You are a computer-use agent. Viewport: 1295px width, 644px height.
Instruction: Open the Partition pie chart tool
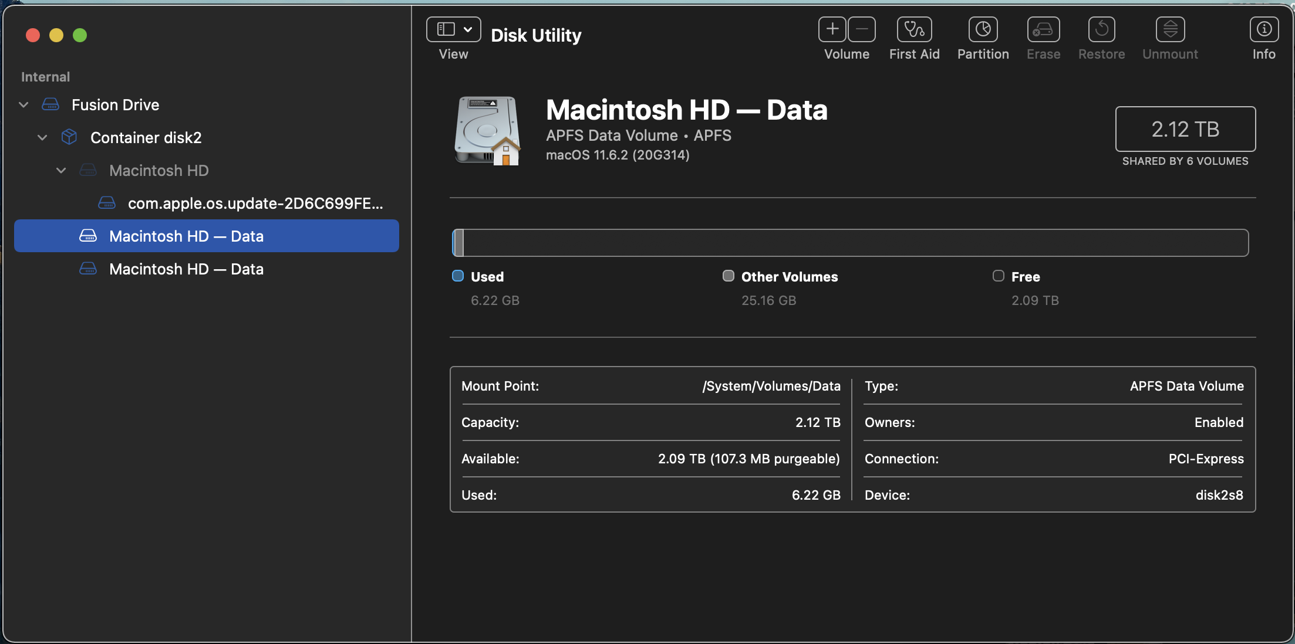click(x=983, y=29)
